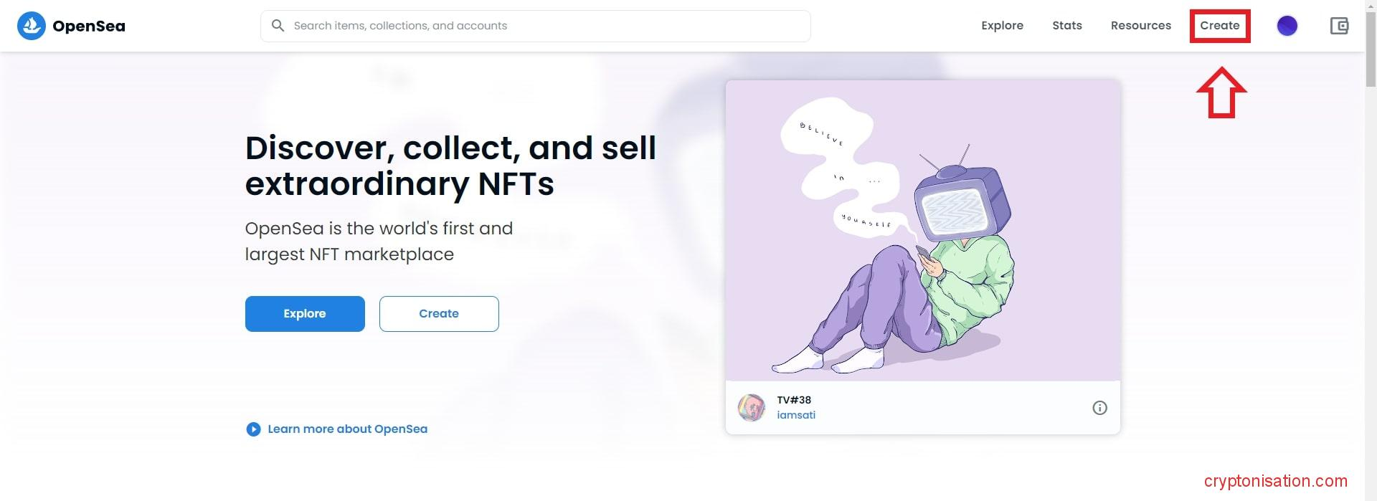
Task: Open the wallet icon in header
Action: pos(1338,26)
